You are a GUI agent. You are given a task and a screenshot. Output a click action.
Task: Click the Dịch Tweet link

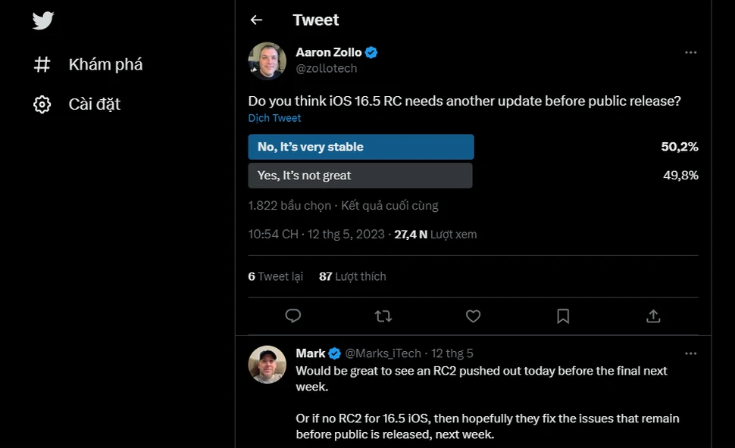(x=274, y=118)
